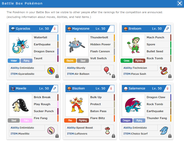184x147 pixels.
Task: Click the Poké Ball icon beside Mawile
Action: (13, 88)
